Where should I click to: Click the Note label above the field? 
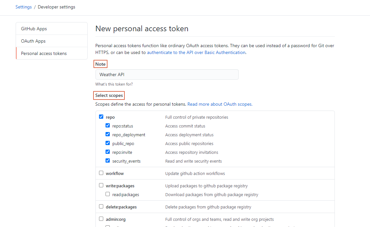(x=100, y=64)
